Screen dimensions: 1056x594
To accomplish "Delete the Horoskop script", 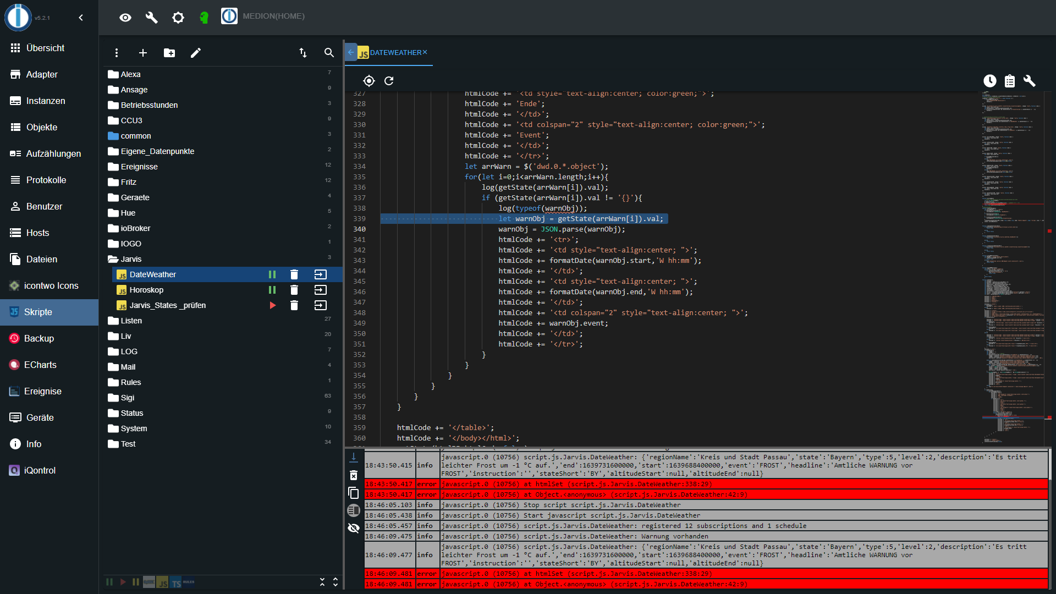I will point(294,290).
